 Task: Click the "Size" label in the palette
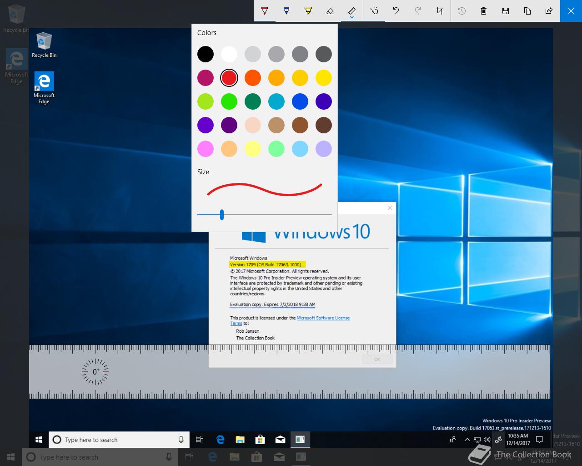click(x=203, y=172)
